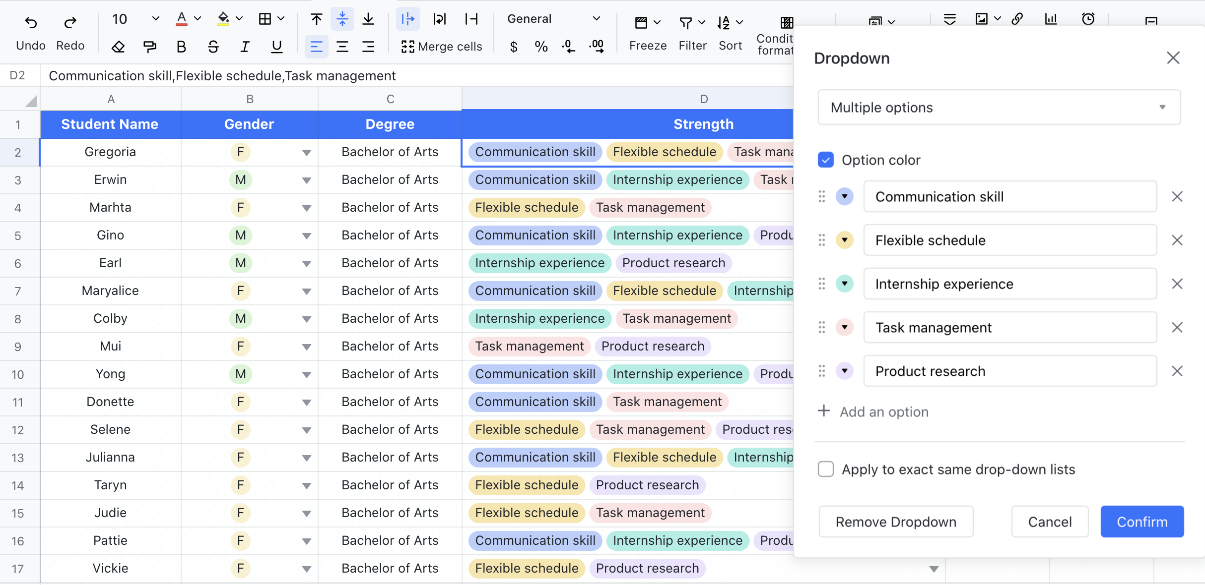Uncheck the Option color checkbox
1205x585 pixels.
826,160
